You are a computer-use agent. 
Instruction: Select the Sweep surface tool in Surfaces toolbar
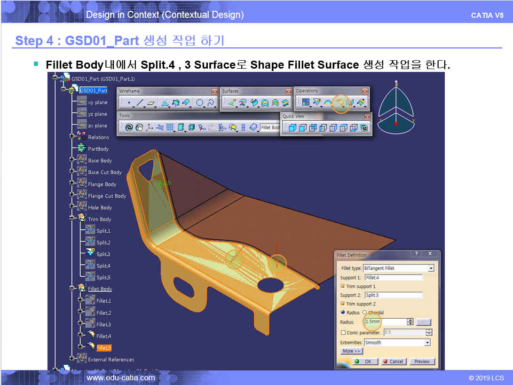coord(254,103)
